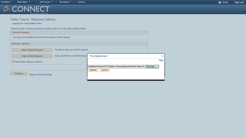Sign out of the application
The image size is (246, 138).
tap(239, 2)
